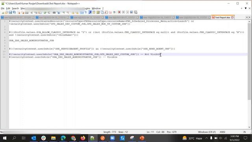The image size is (252, 142).
Task: Open Firefox from the taskbar
Action: [83, 138]
